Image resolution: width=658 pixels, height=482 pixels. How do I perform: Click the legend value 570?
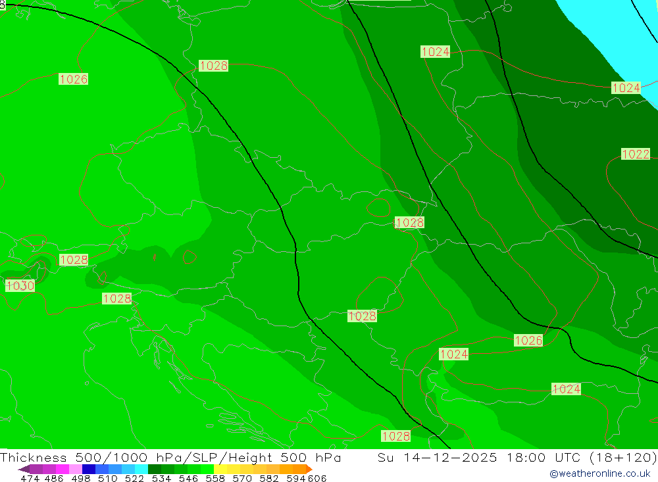click(242, 478)
